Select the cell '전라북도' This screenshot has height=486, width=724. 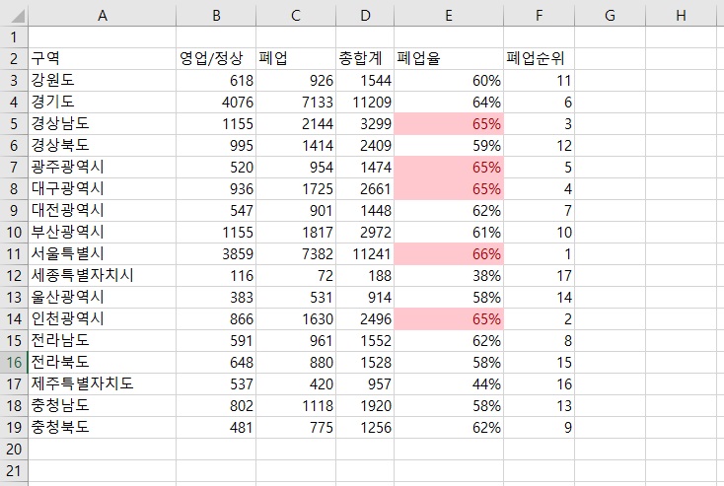(102, 363)
